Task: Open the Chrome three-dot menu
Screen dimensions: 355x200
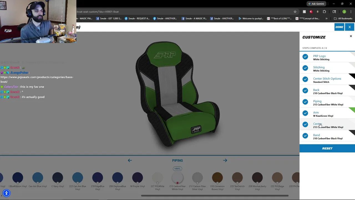Action: point(351,12)
